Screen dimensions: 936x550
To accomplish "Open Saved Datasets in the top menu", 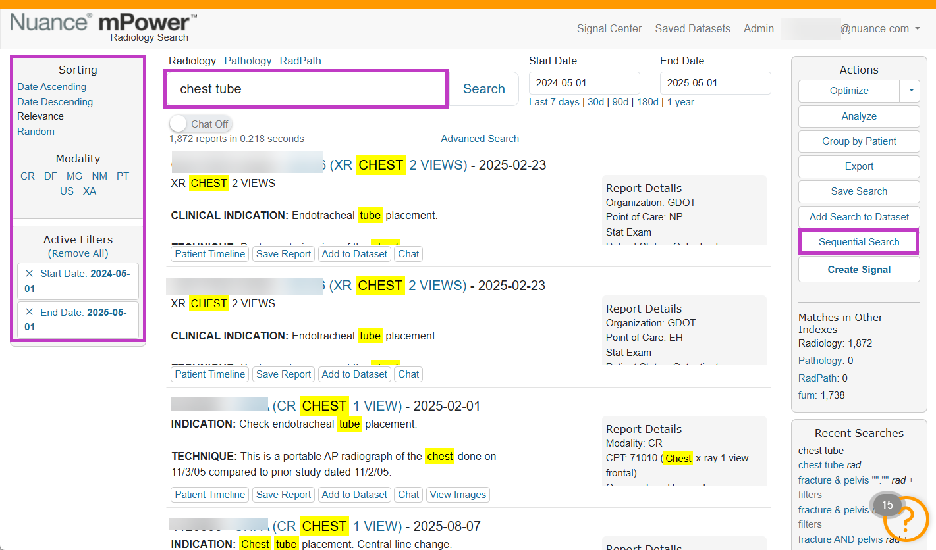I will [x=692, y=28].
